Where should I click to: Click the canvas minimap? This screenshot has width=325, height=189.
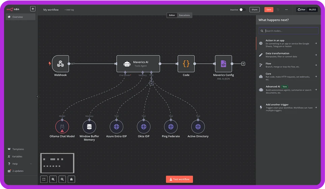click(57, 163)
